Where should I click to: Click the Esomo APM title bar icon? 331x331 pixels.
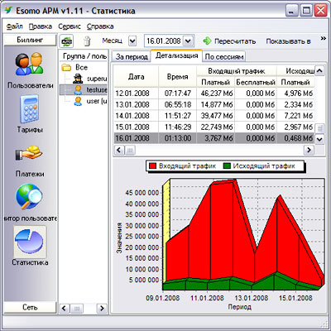9,11
